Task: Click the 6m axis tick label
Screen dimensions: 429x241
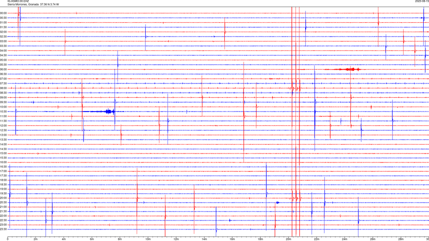Action: (92, 239)
